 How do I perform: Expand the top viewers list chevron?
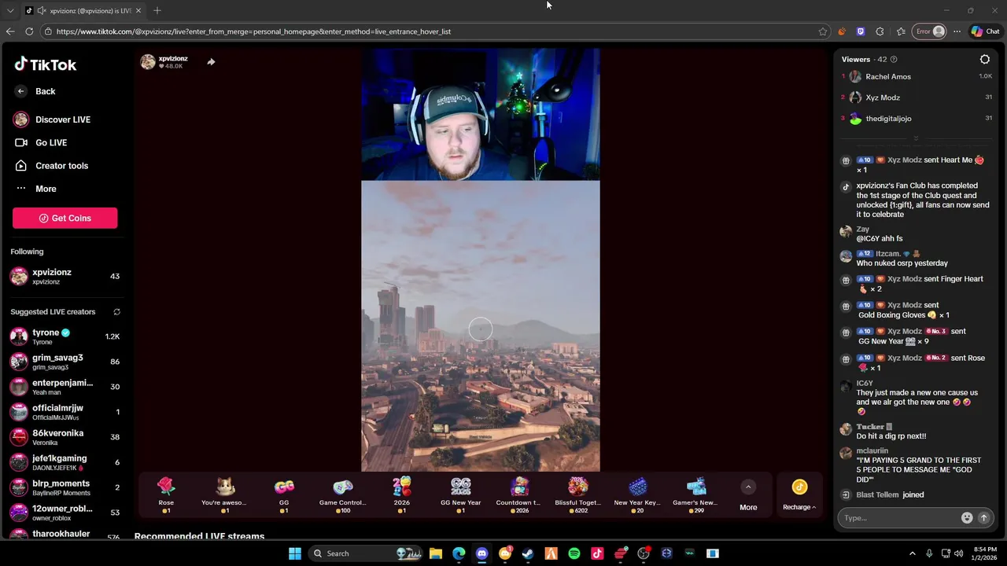(x=915, y=138)
